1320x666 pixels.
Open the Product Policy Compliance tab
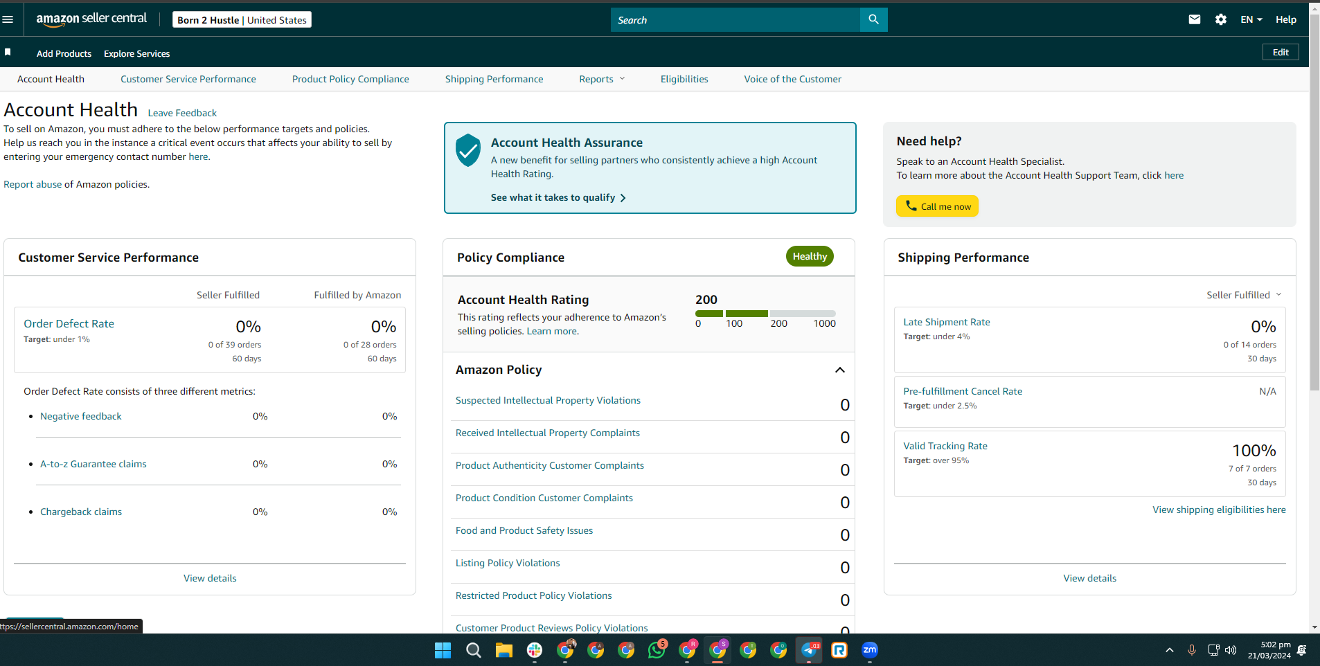point(350,79)
